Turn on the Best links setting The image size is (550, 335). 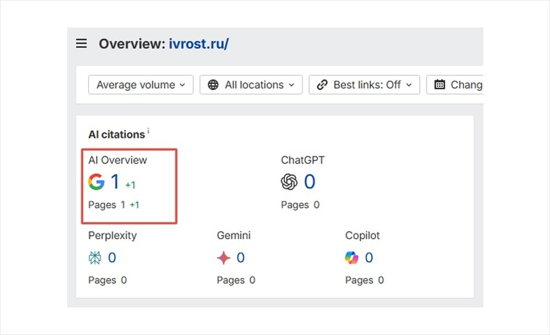[364, 85]
